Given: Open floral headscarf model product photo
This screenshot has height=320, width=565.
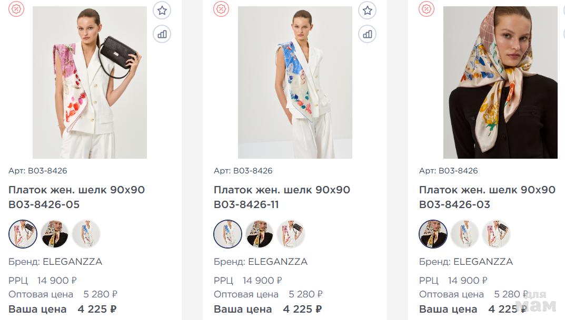Looking at the screenshot, I should tap(501, 82).
